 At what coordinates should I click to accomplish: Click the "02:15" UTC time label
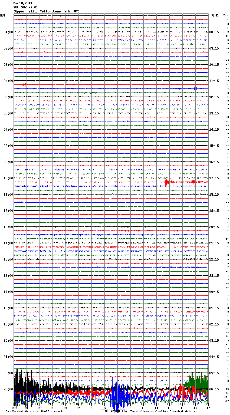(214, 324)
